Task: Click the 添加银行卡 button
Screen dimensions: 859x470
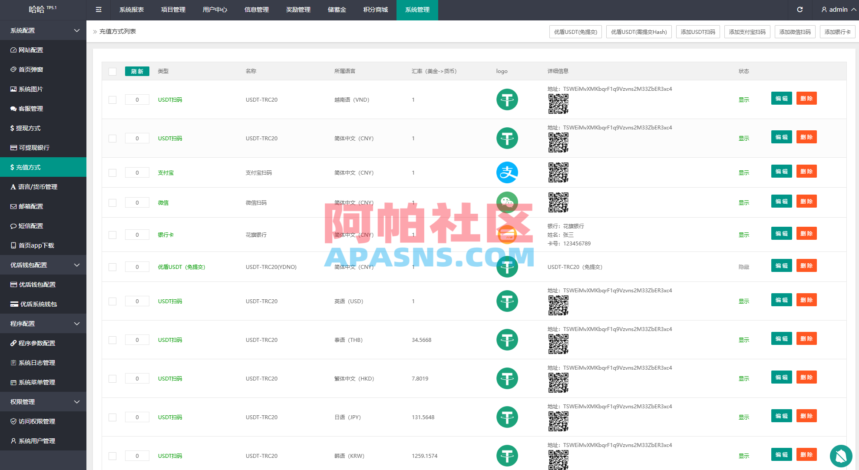Action: click(x=837, y=31)
